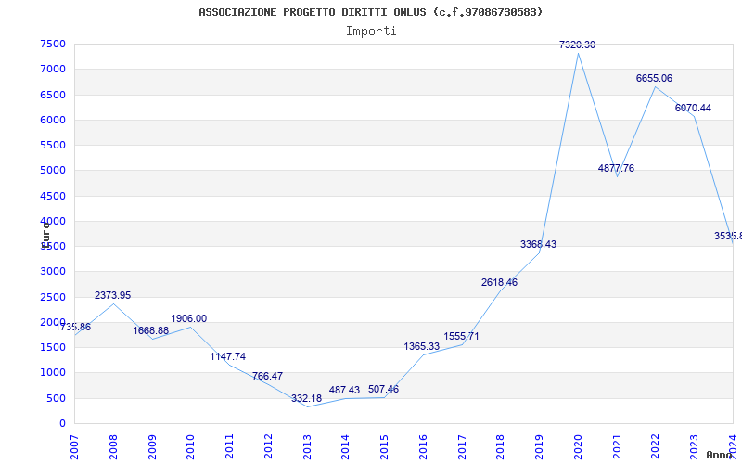742x464 pixels.
Task: Click the 2023 x-axis year label
Action: (694, 446)
